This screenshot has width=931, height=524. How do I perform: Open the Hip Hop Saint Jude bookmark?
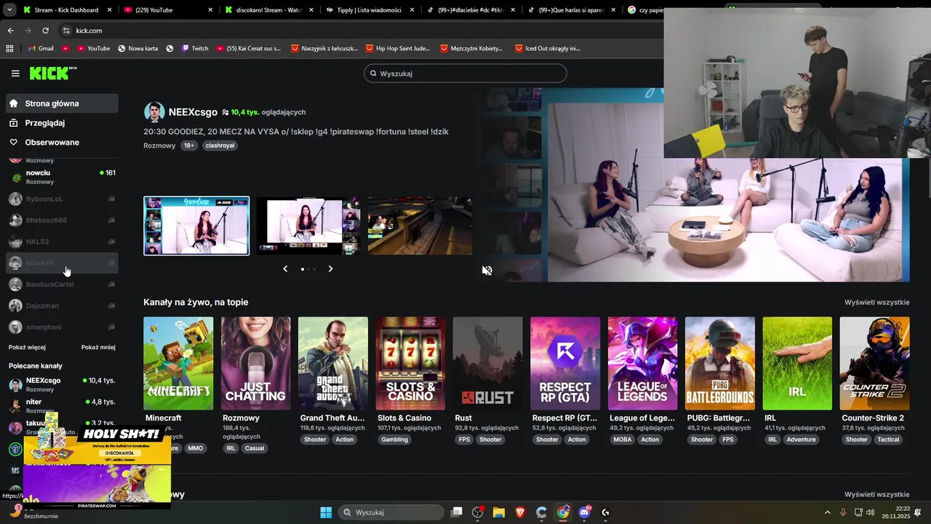tap(397, 48)
